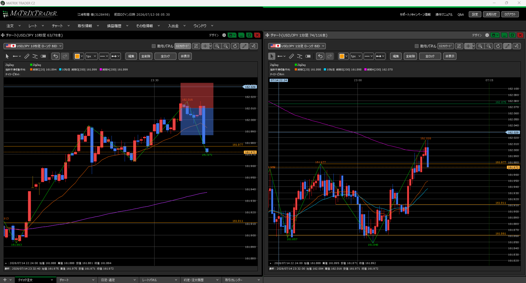This screenshot has width=526, height=283.
Task: Select the ruler tool in the 10秒足 chart
Action: [27, 56]
